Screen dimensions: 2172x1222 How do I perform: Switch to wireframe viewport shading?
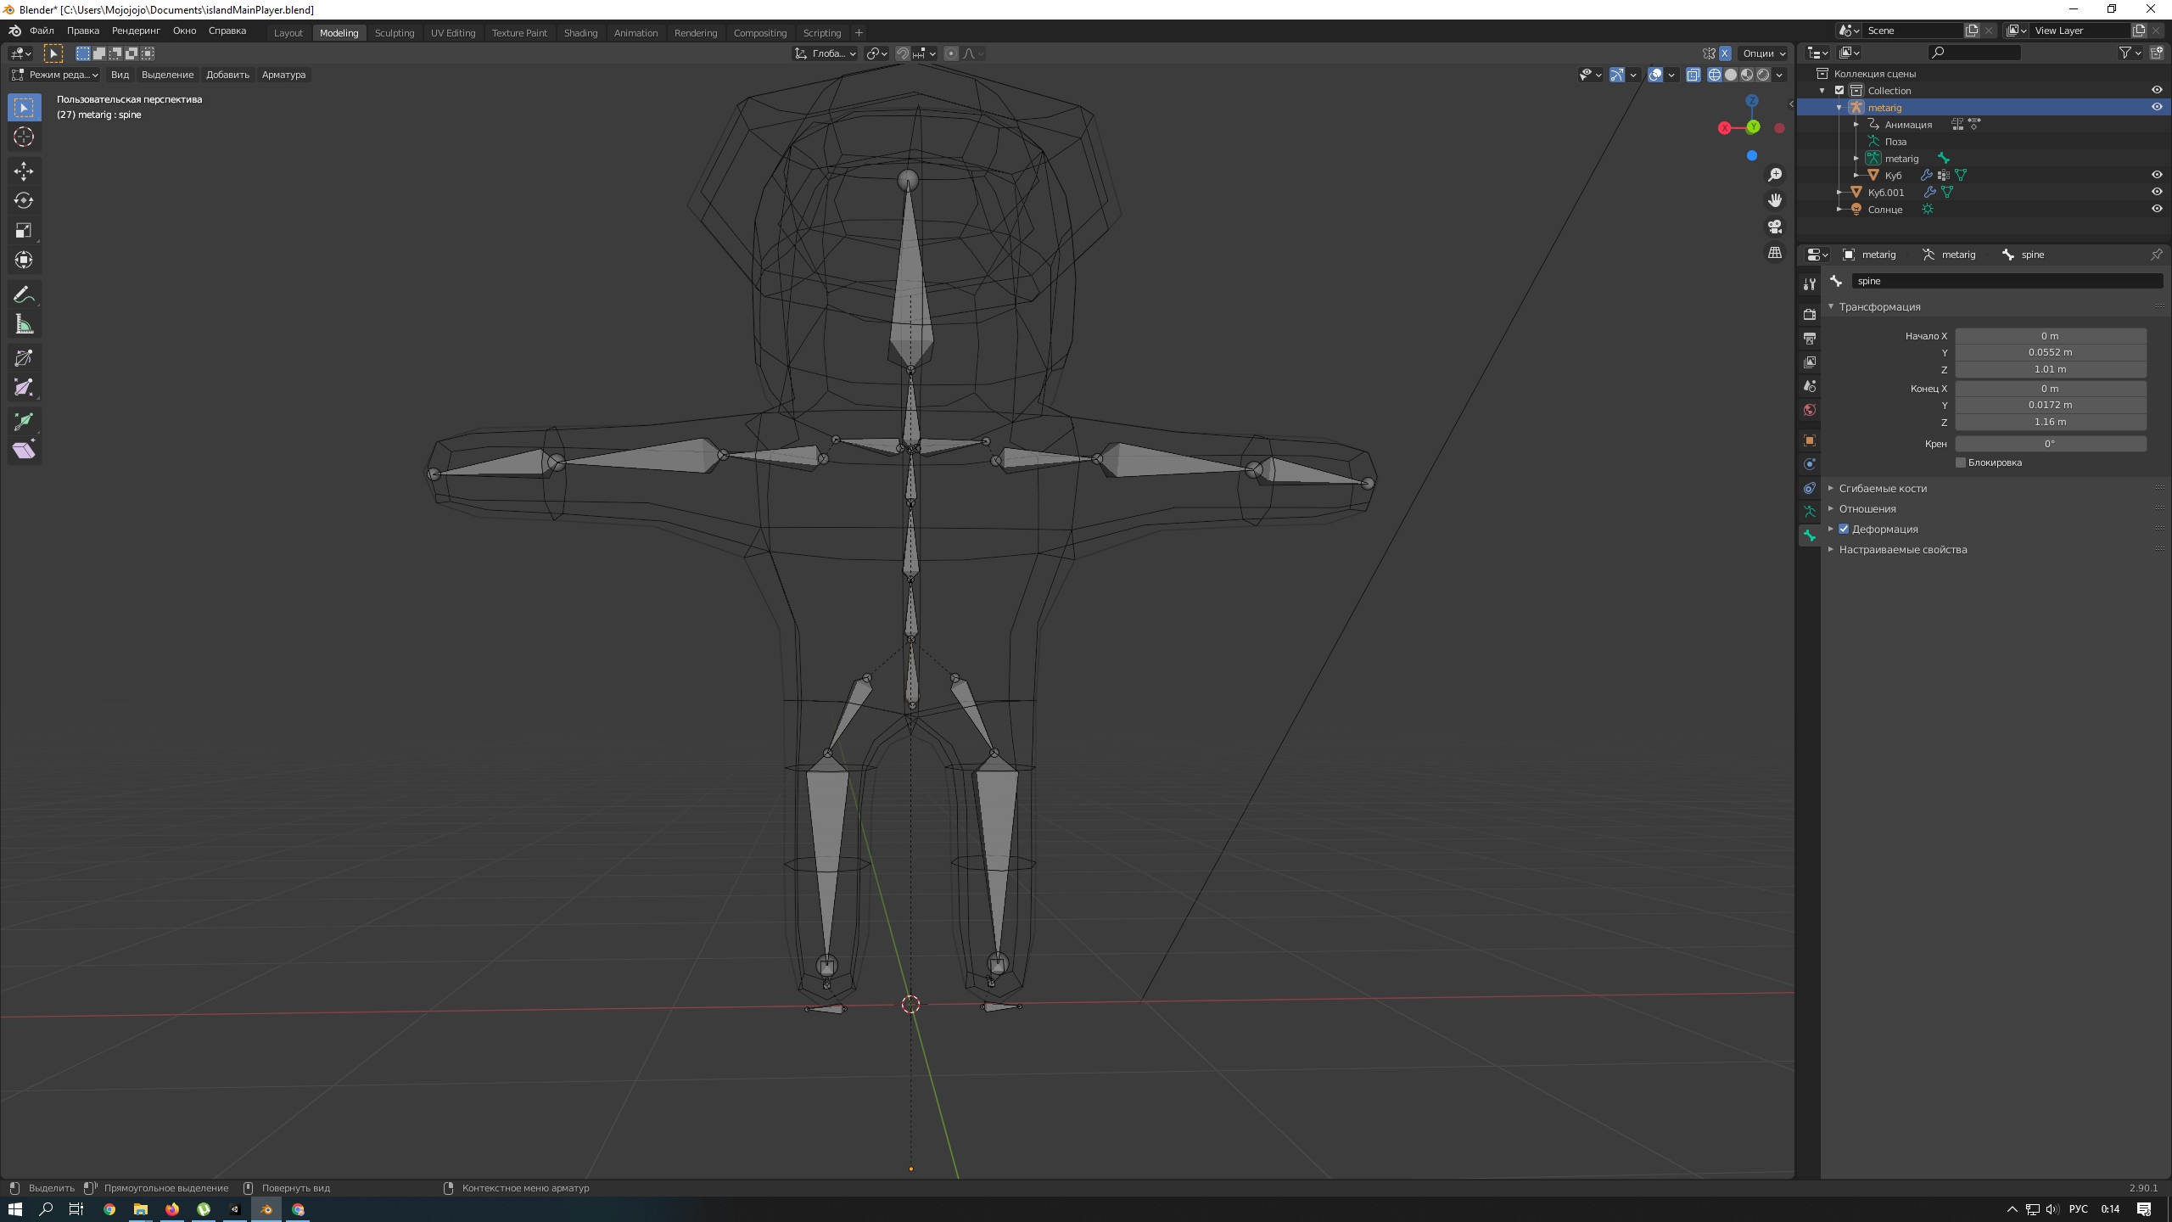(x=1715, y=75)
